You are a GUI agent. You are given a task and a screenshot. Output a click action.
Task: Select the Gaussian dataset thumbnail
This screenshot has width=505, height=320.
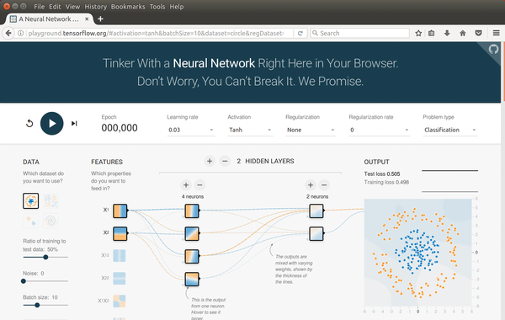click(x=31, y=221)
